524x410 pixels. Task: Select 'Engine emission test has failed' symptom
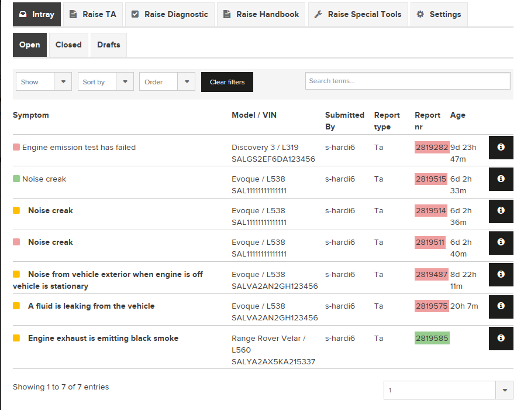click(79, 147)
